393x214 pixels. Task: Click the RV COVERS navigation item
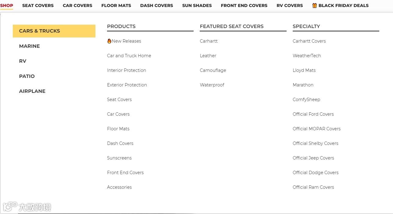pyautogui.click(x=290, y=5)
